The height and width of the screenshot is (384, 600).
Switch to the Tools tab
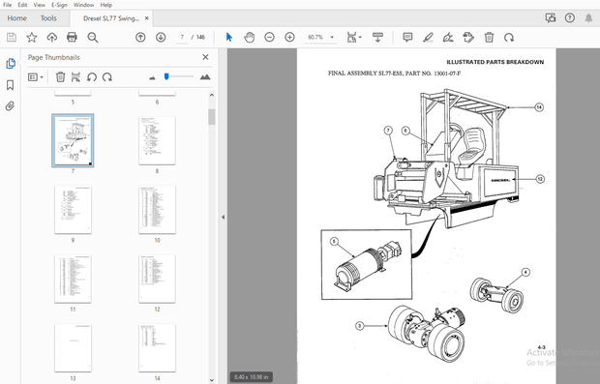pyautogui.click(x=48, y=18)
